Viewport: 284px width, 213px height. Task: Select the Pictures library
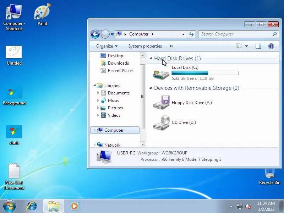point(115,108)
